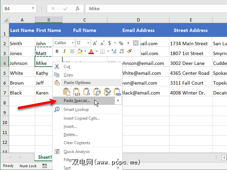
Task: Open the Calibri font name dropdown
Action: [73, 43]
